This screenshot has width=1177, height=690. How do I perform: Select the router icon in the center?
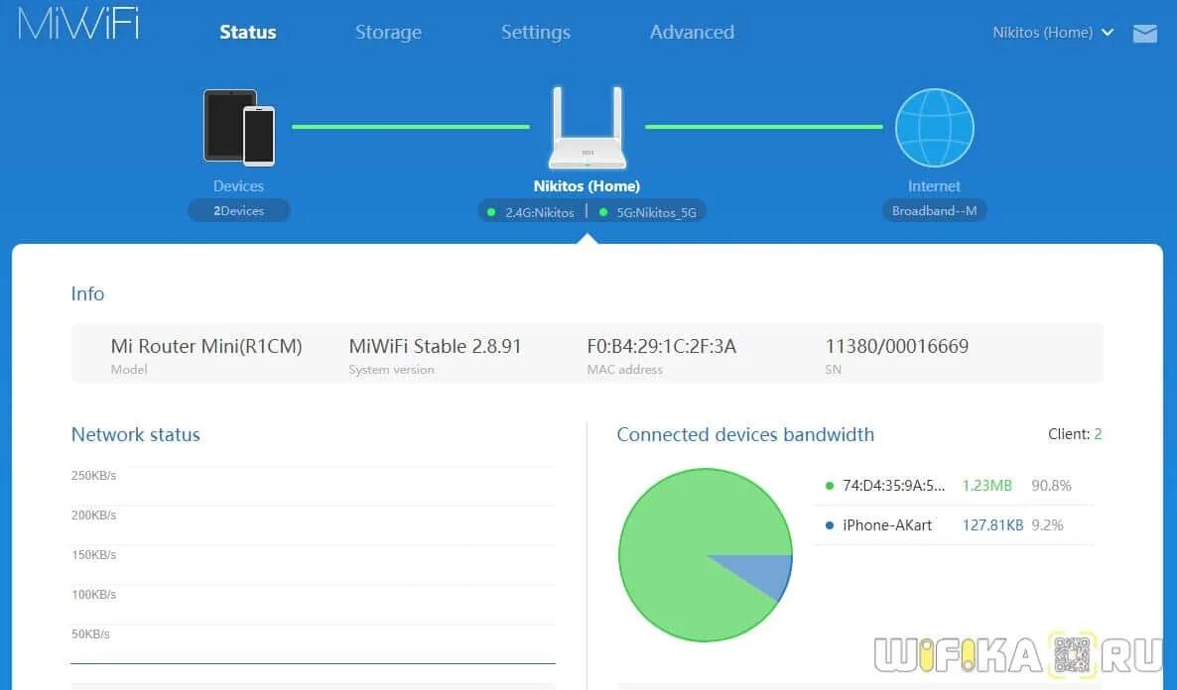(x=587, y=128)
